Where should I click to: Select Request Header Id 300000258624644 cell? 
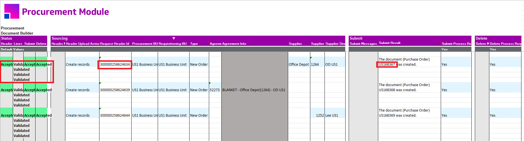(115, 116)
